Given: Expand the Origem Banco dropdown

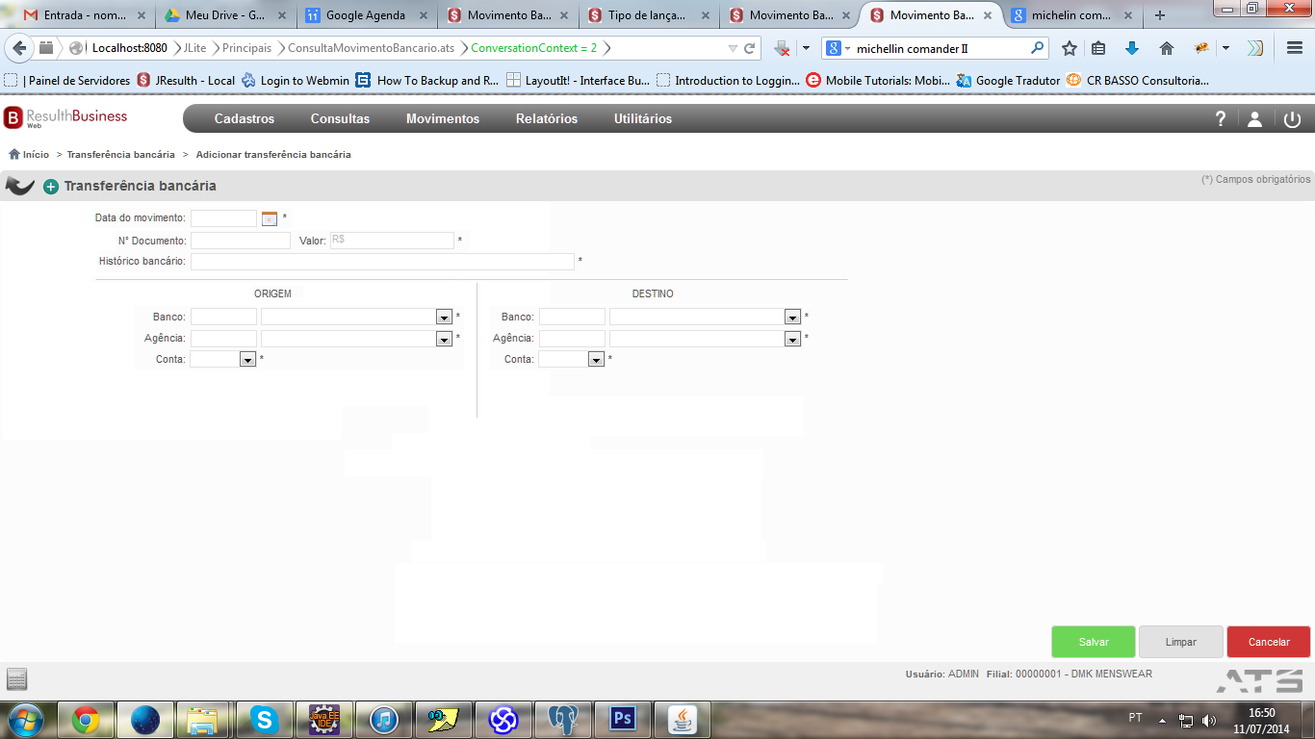Looking at the screenshot, I should [444, 317].
